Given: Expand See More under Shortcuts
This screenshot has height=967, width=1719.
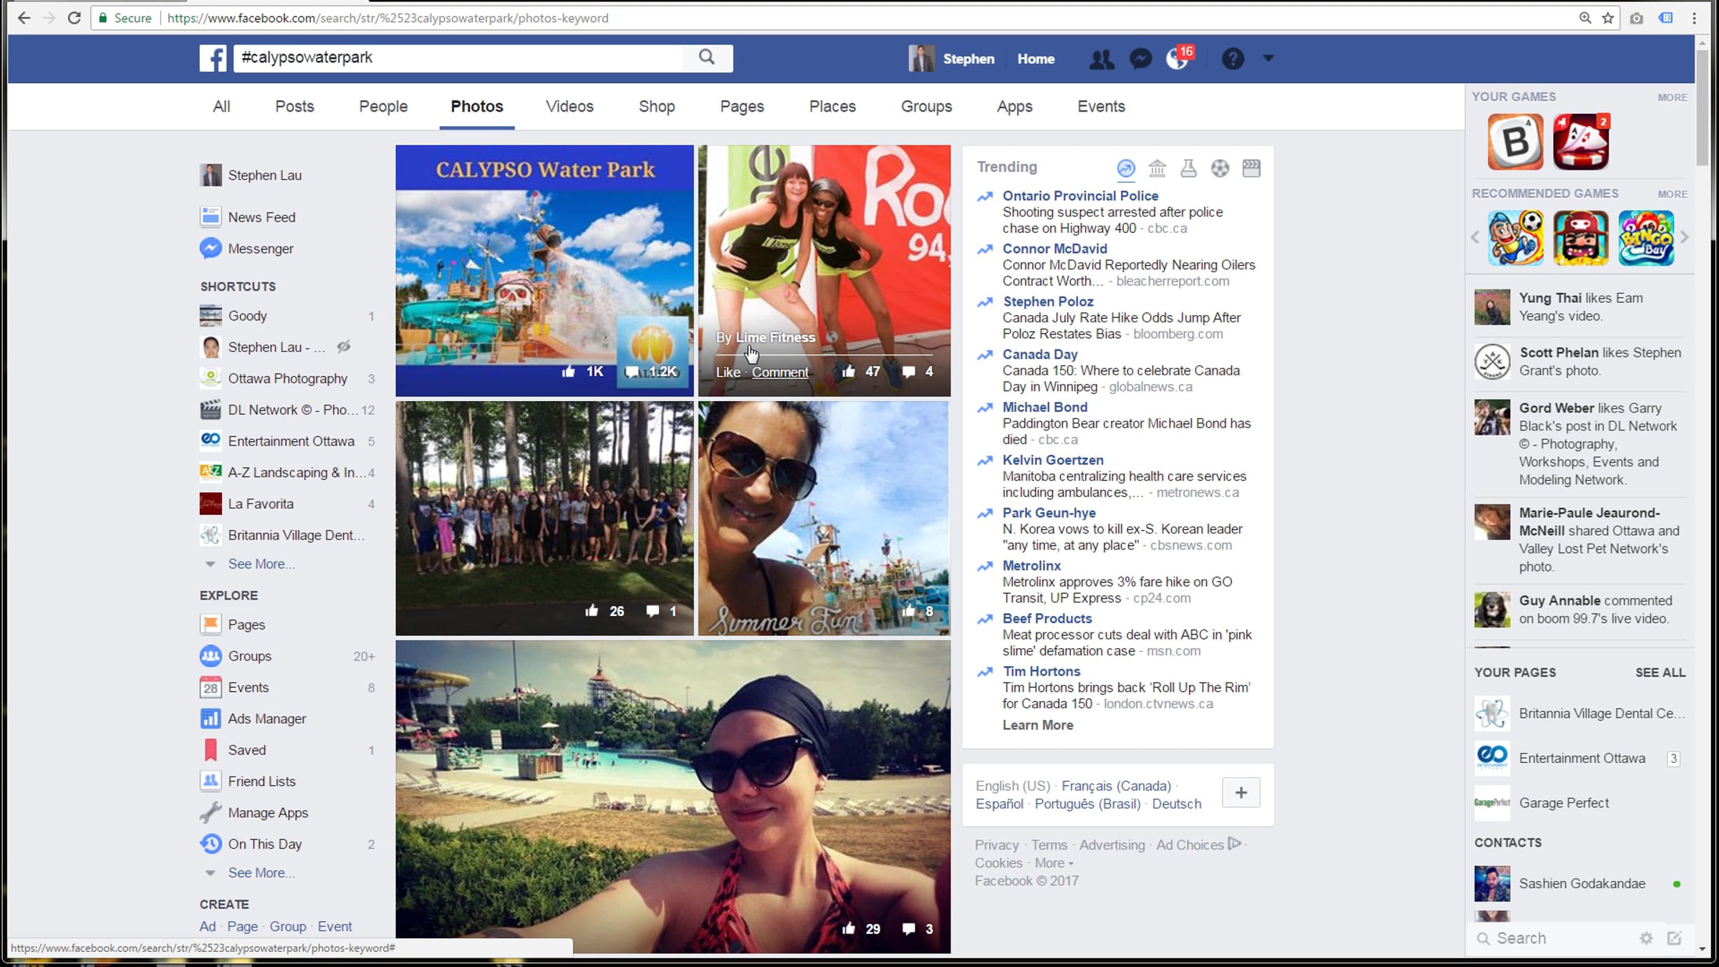Looking at the screenshot, I should [x=261, y=564].
